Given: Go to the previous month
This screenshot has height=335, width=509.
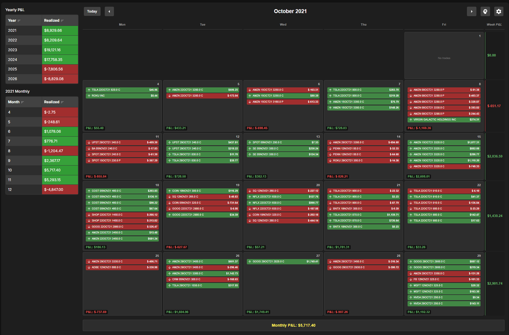Looking at the screenshot, I should coord(109,11).
